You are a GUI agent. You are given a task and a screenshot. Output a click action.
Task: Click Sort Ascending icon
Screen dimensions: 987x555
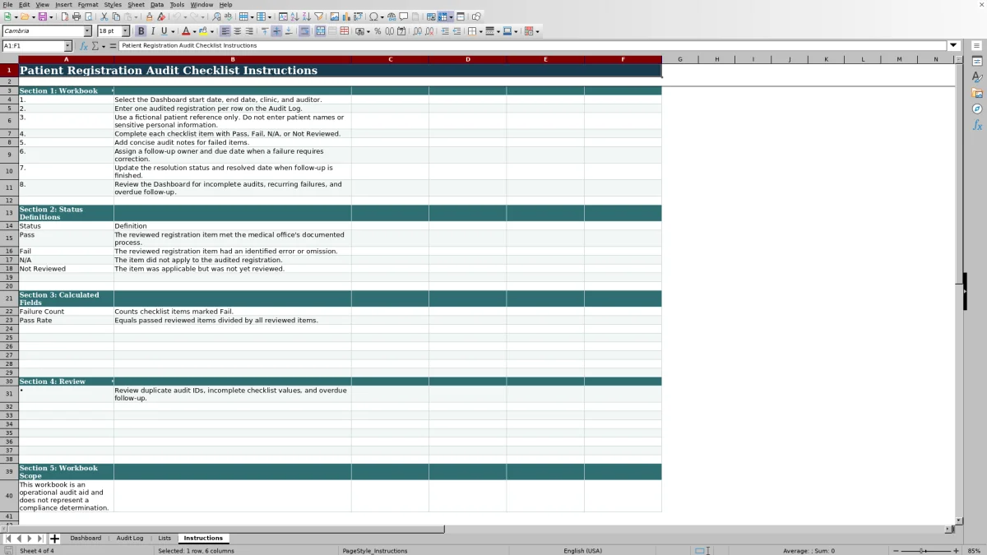[294, 16]
